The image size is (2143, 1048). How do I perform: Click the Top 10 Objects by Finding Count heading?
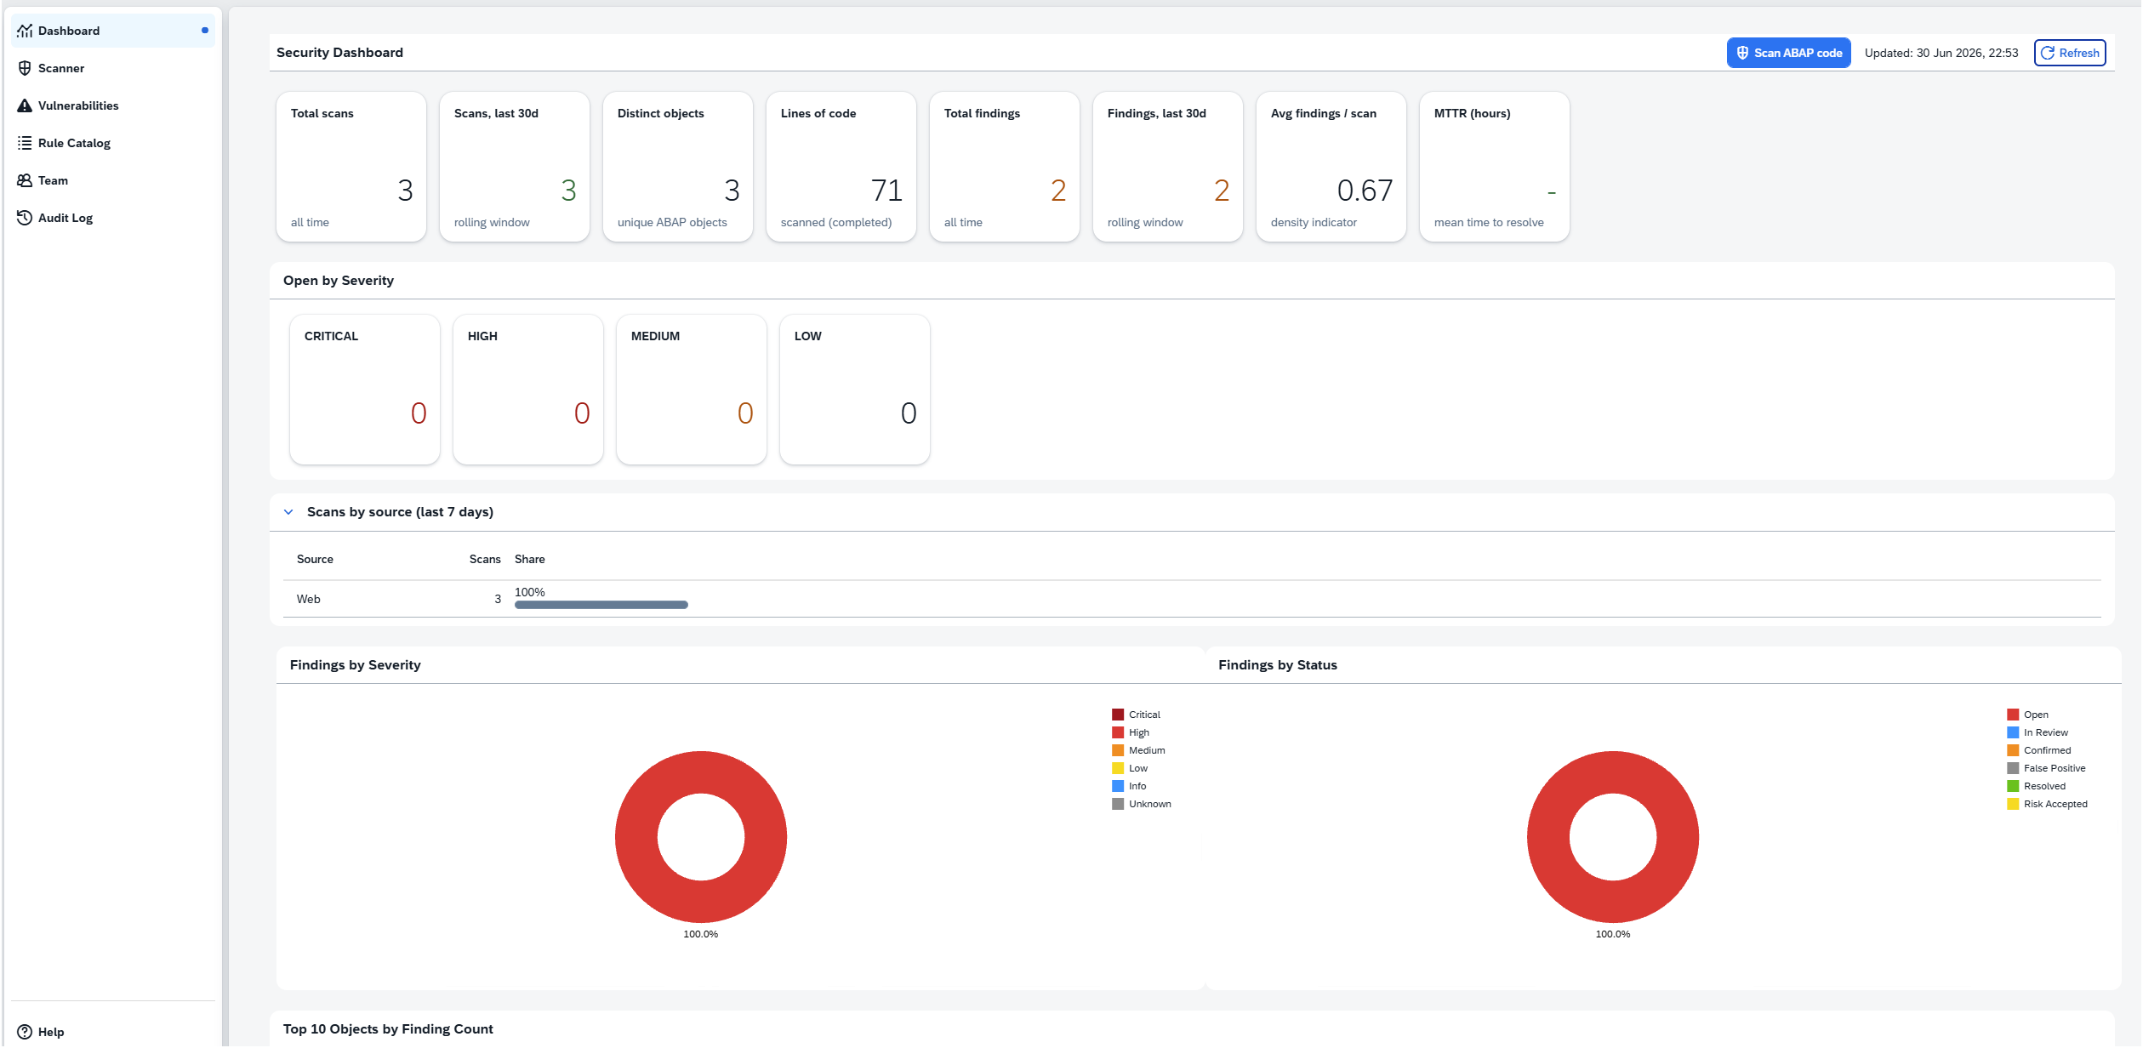388,1029
